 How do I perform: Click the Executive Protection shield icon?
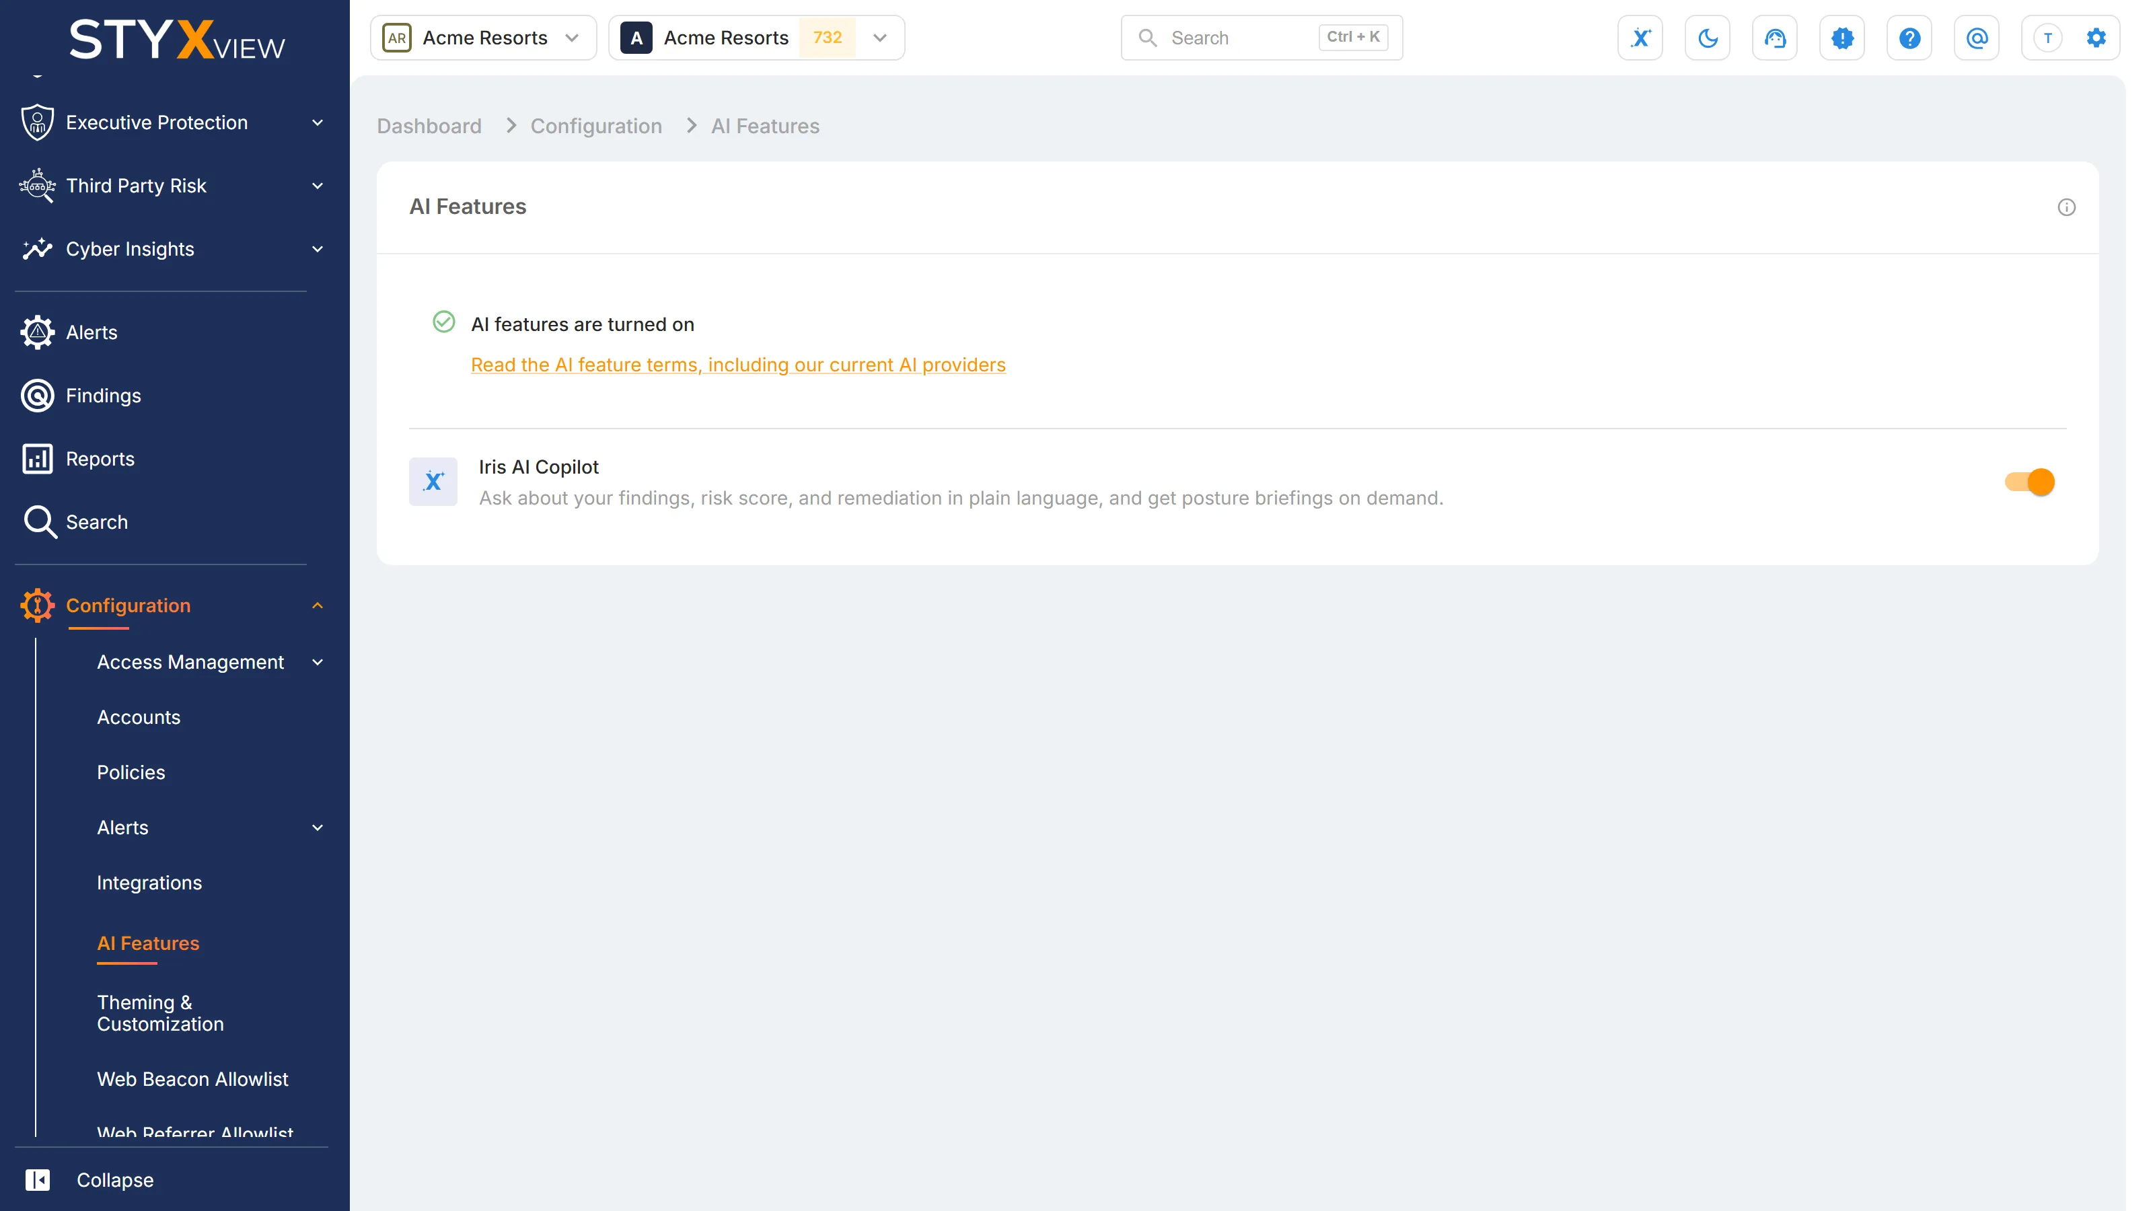[x=38, y=122]
